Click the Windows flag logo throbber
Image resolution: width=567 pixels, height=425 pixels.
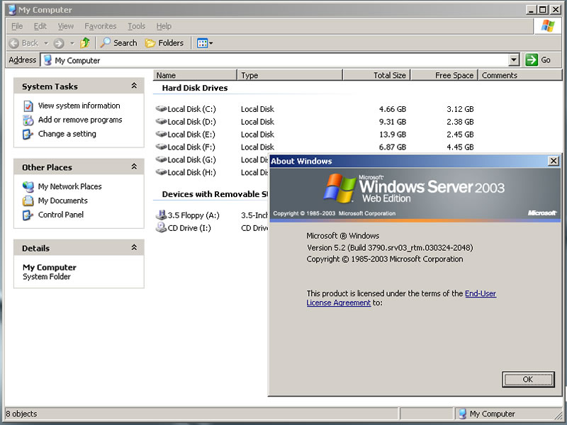548,26
